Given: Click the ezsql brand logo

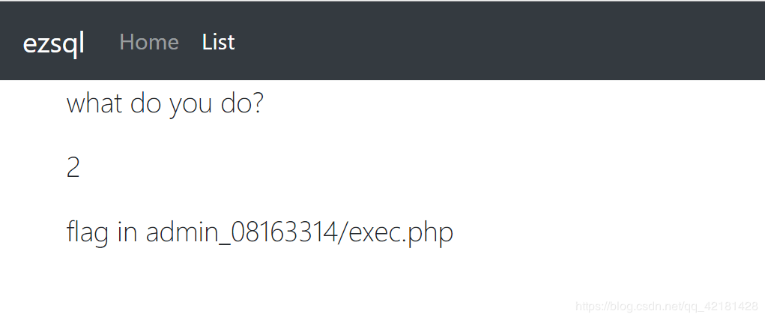Looking at the screenshot, I should pos(54,43).
